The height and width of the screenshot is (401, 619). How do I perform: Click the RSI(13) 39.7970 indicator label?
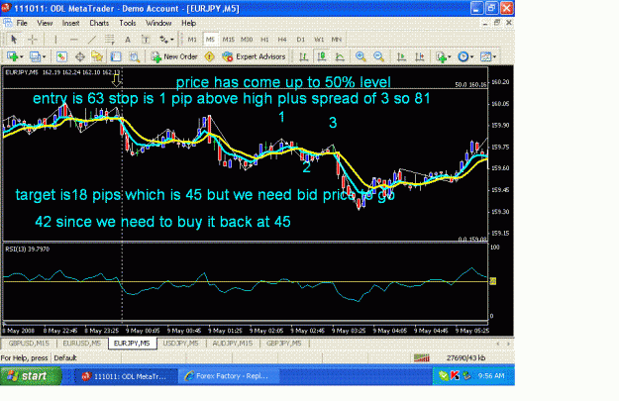pyautogui.click(x=28, y=250)
